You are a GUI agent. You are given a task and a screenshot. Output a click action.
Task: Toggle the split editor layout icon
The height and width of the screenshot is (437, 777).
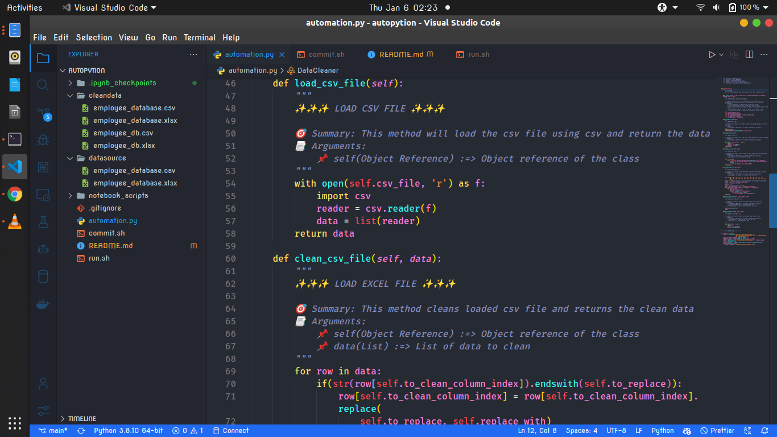click(x=750, y=54)
